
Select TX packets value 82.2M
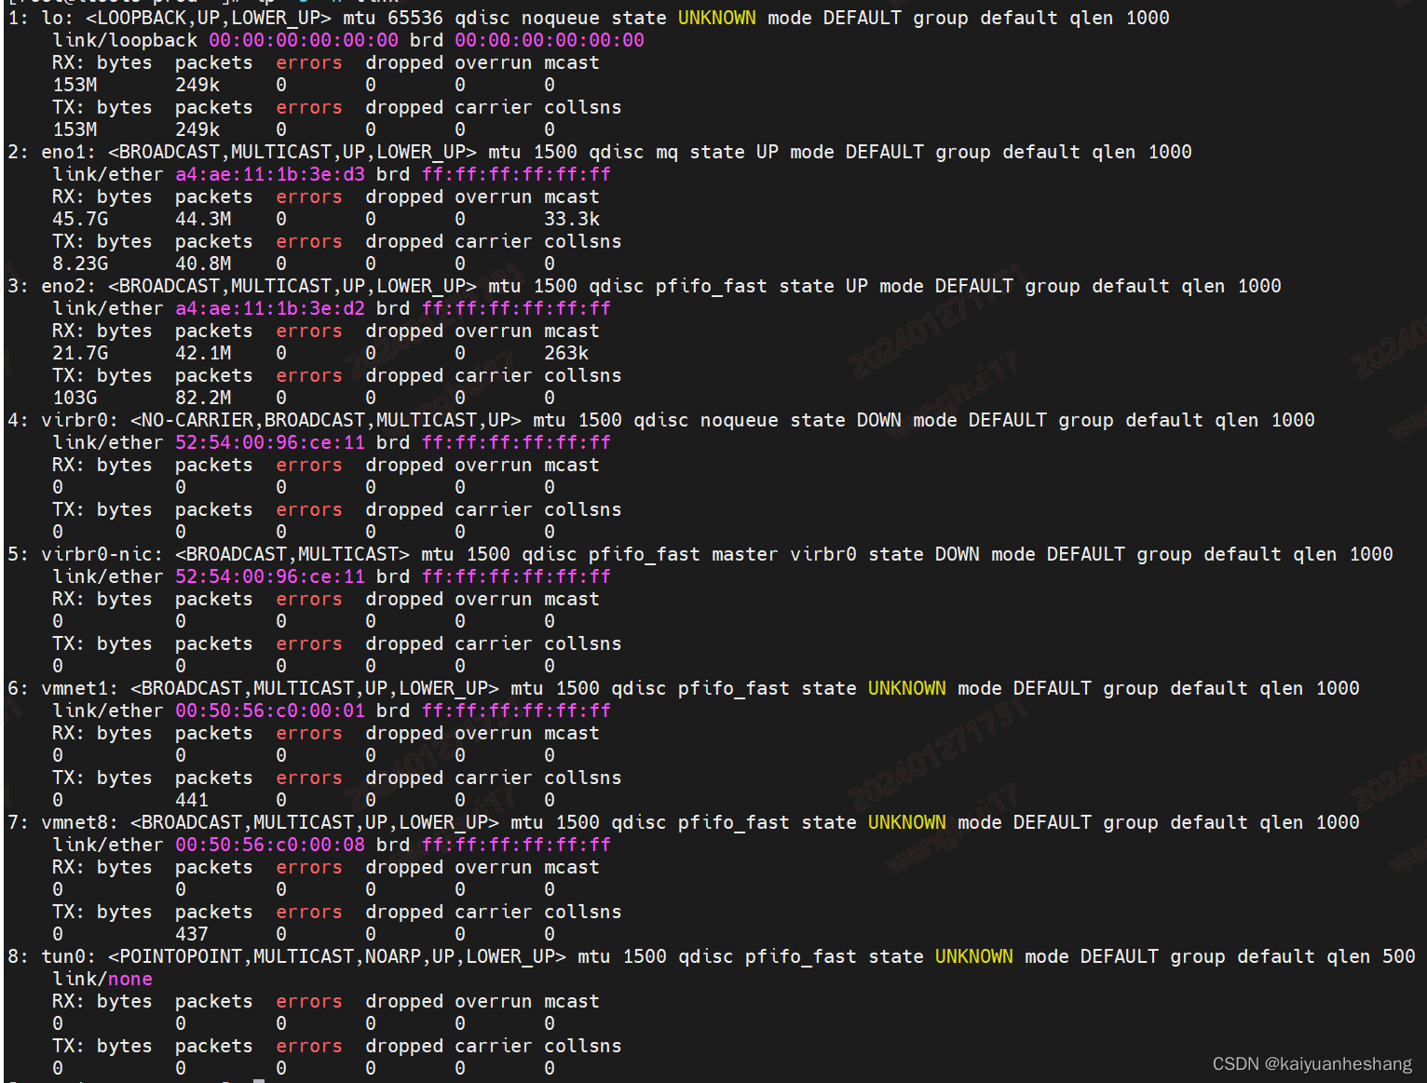point(203,398)
